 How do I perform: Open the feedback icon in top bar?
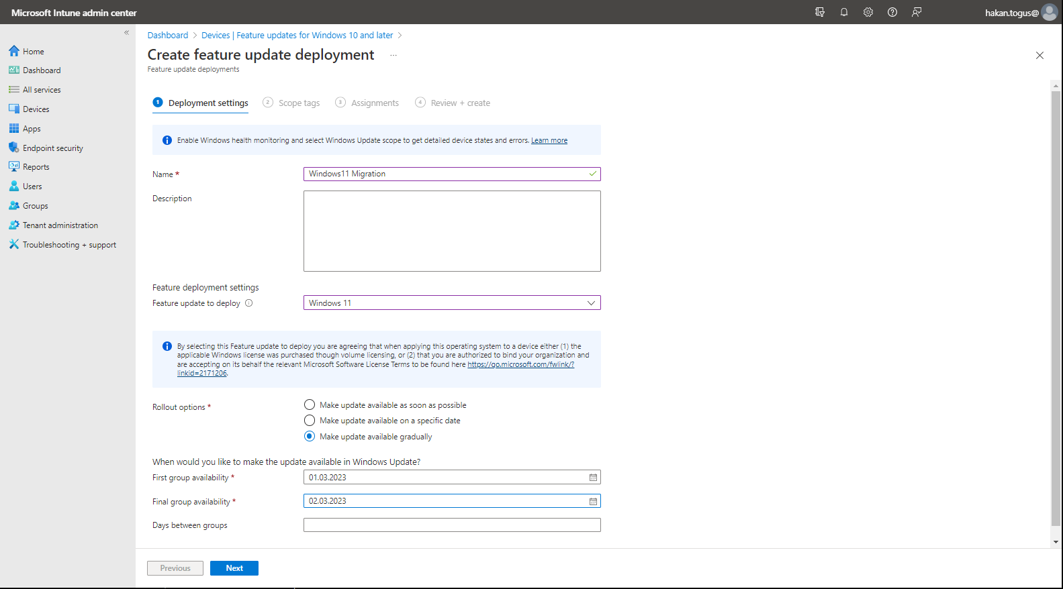pyautogui.click(x=917, y=12)
